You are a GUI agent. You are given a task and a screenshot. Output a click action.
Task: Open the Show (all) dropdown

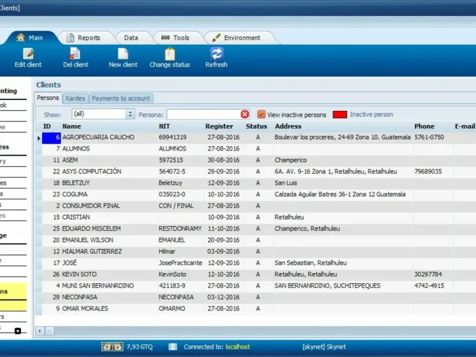pos(103,114)
